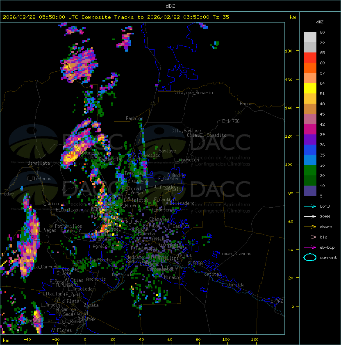
Task: Select the 'Uspallata' map label
Action: (x=39, y=163)
